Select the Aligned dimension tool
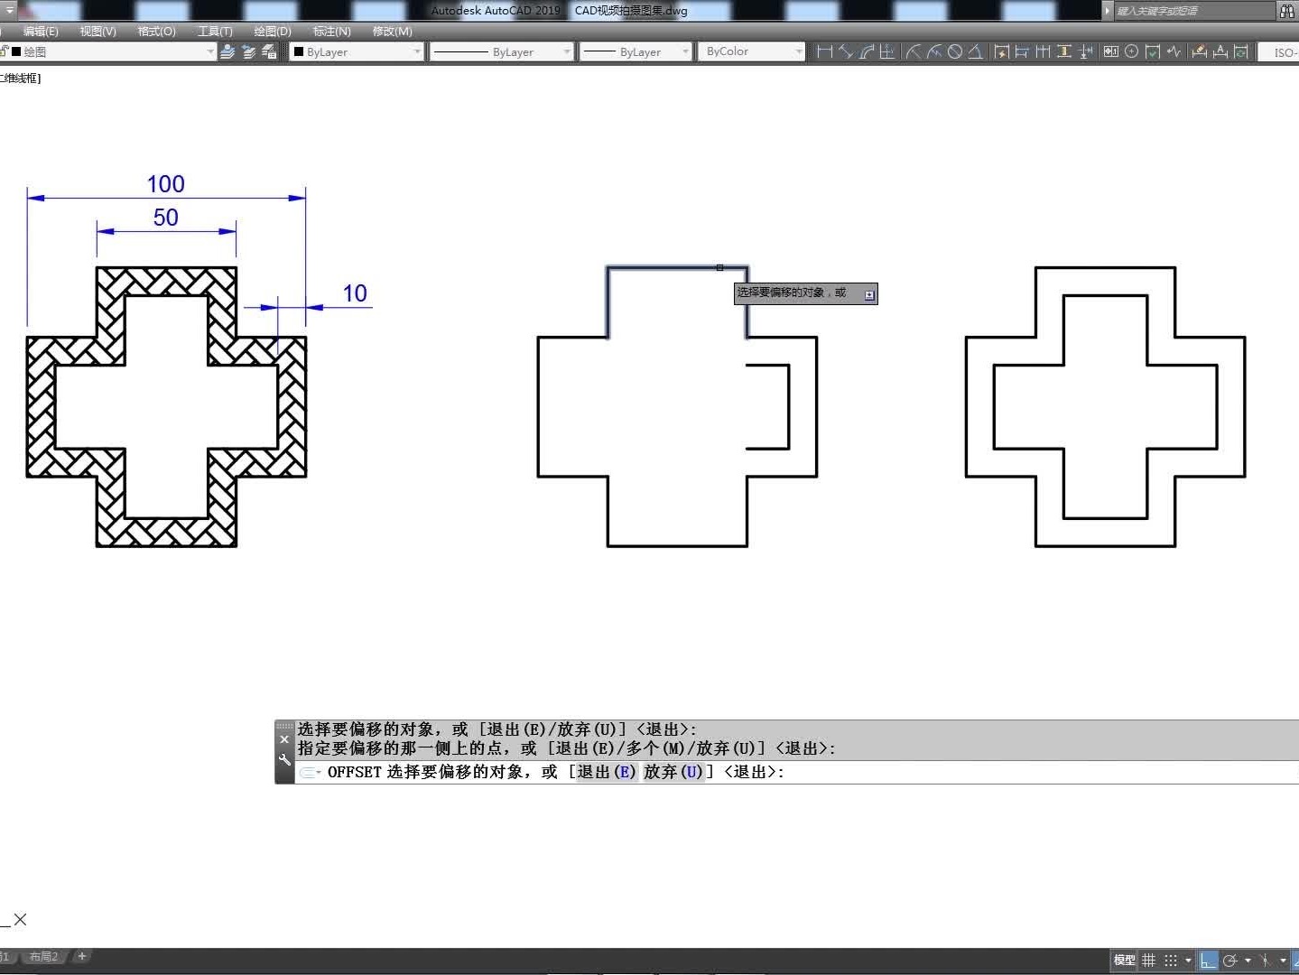1299x975 pixels. pyautogui.click(x=846, y=51)
